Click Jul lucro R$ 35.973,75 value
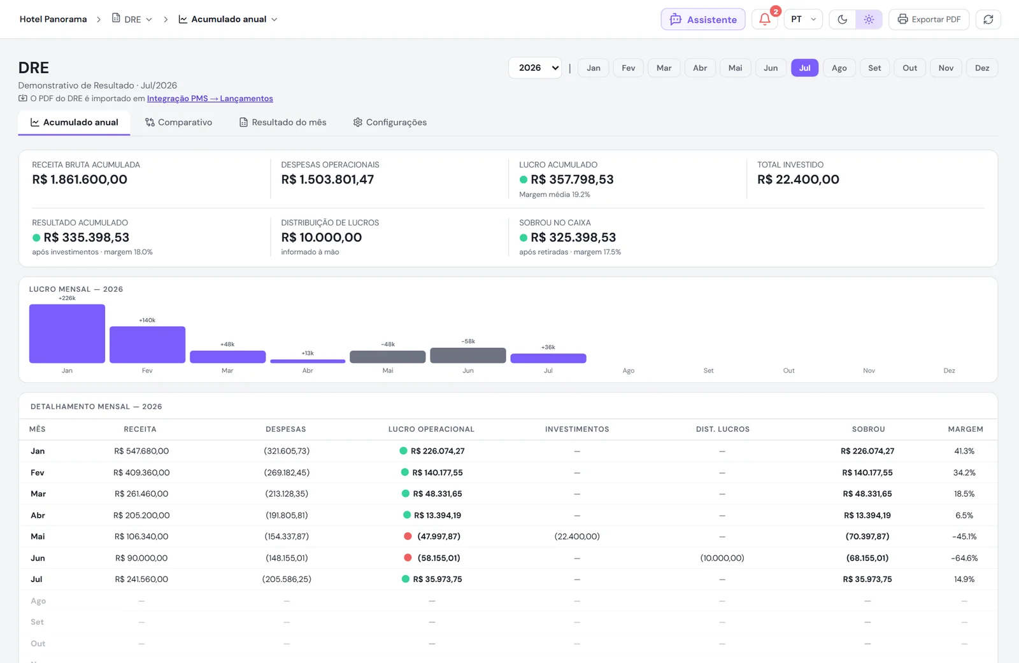 [438, 579]
